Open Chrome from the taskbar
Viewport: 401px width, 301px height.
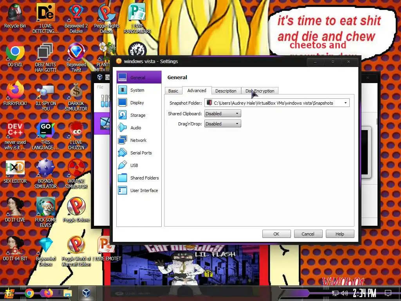[29, 293]
